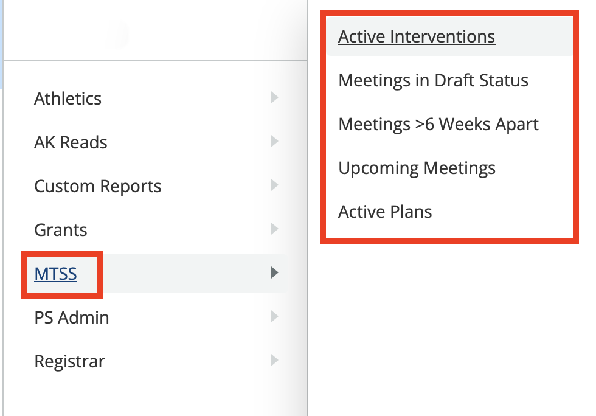Image resolution: width=596 pixels, height=416 pixels.
Task: Open the Meetings in Draft Status report
Action: point(433,80)
